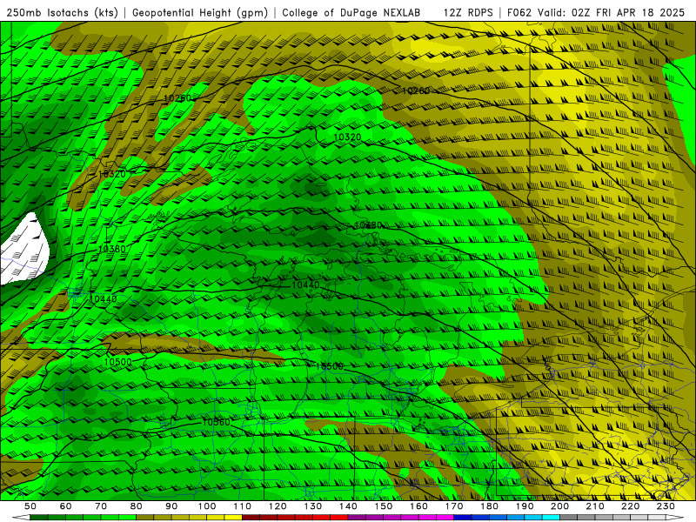This screenshot has width=696, height=522.
Task: Click the 110 value on the color scale
Action: [x=243, y=506]
